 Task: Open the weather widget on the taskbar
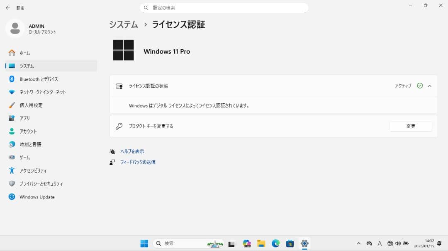[x=215, y=244]
